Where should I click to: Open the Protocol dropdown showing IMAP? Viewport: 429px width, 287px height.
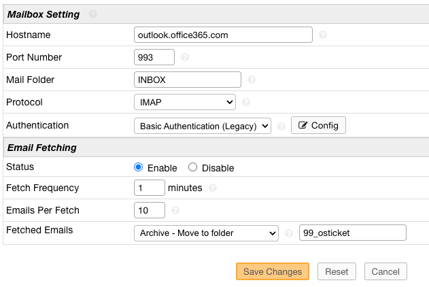pos(185,102)
